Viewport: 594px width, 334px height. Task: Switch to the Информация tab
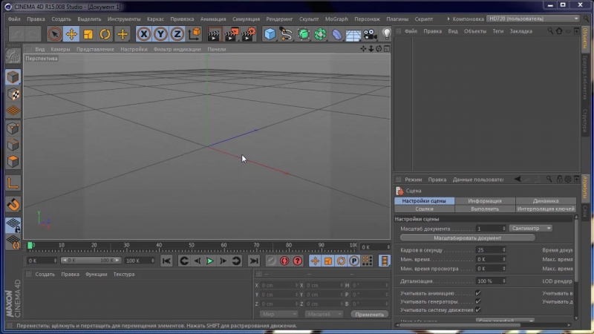point(485,201)
